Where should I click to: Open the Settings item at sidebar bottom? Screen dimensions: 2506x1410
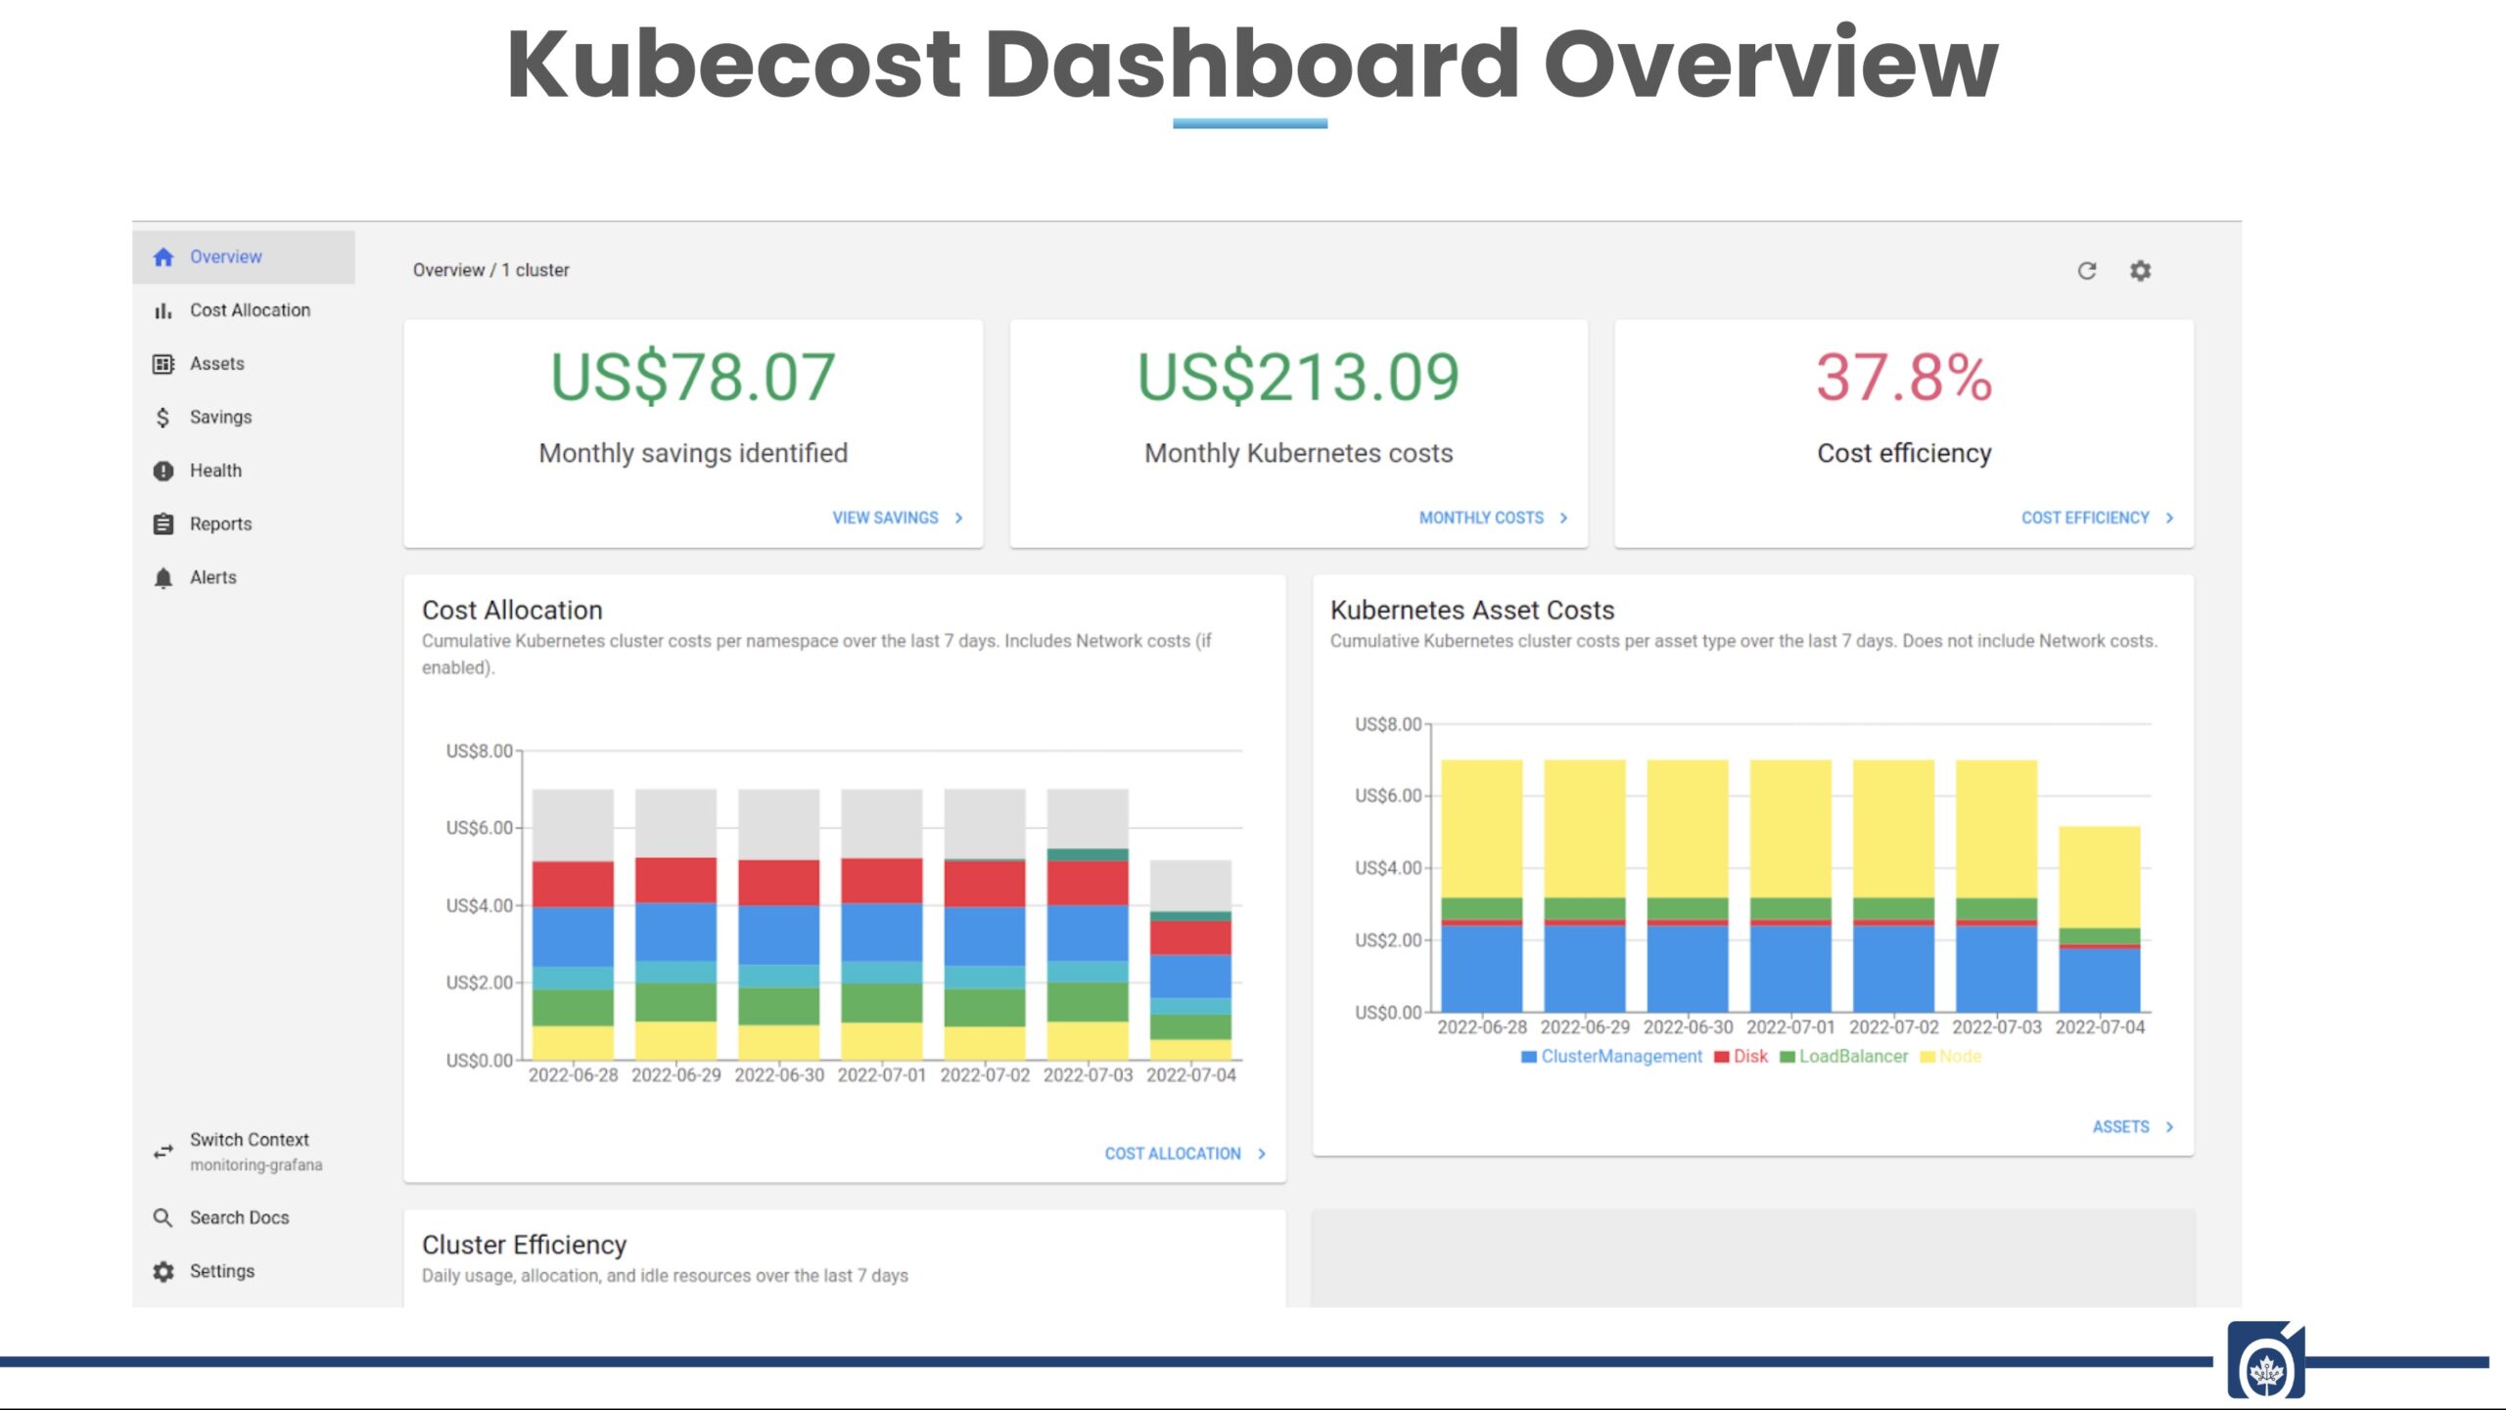pyautogui.click(x=221, y=1272)
